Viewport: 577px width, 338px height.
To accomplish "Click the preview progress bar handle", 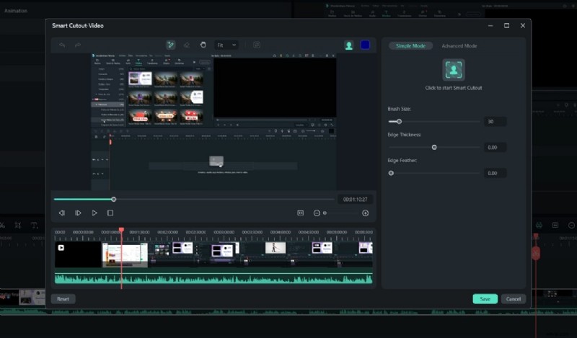I will tap(114, 199).
